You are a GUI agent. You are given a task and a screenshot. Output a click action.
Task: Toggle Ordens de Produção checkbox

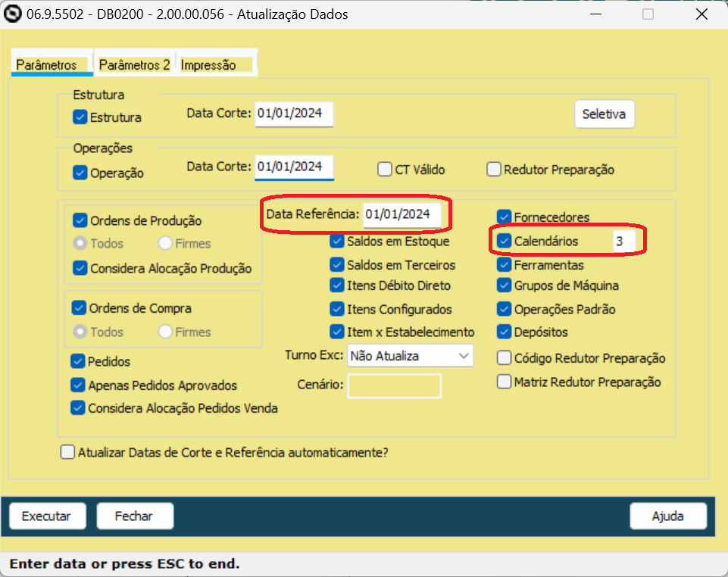pyautogui.click(x=80, y=220)
